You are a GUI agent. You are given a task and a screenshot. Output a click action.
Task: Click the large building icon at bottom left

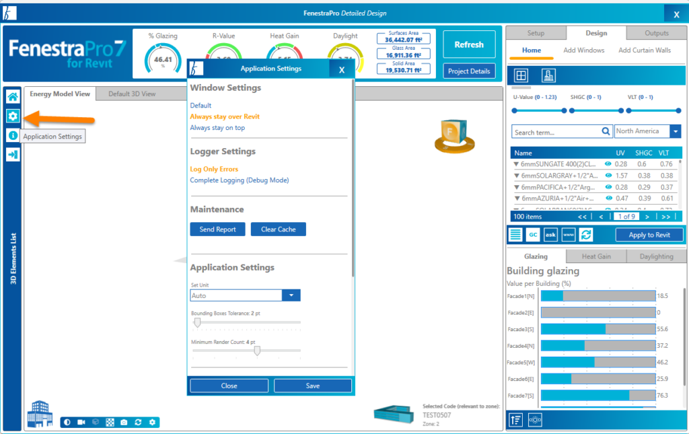[x=40, y=413]
